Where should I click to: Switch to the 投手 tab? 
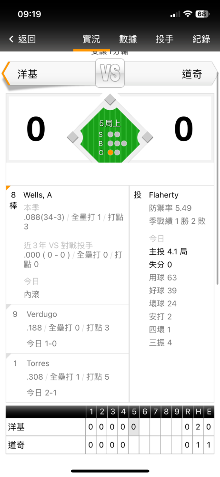pyautogui.click(x=165, y=39)
